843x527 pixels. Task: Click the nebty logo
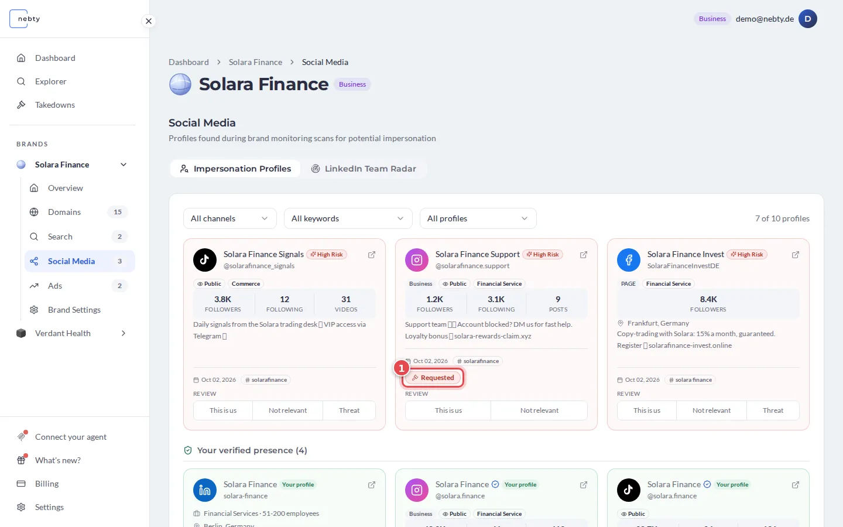(25, 19)
